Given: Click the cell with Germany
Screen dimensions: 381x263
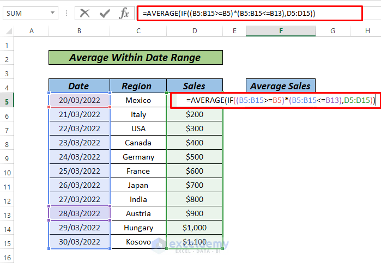Looking at the screenshot, I should coord(138,157).
